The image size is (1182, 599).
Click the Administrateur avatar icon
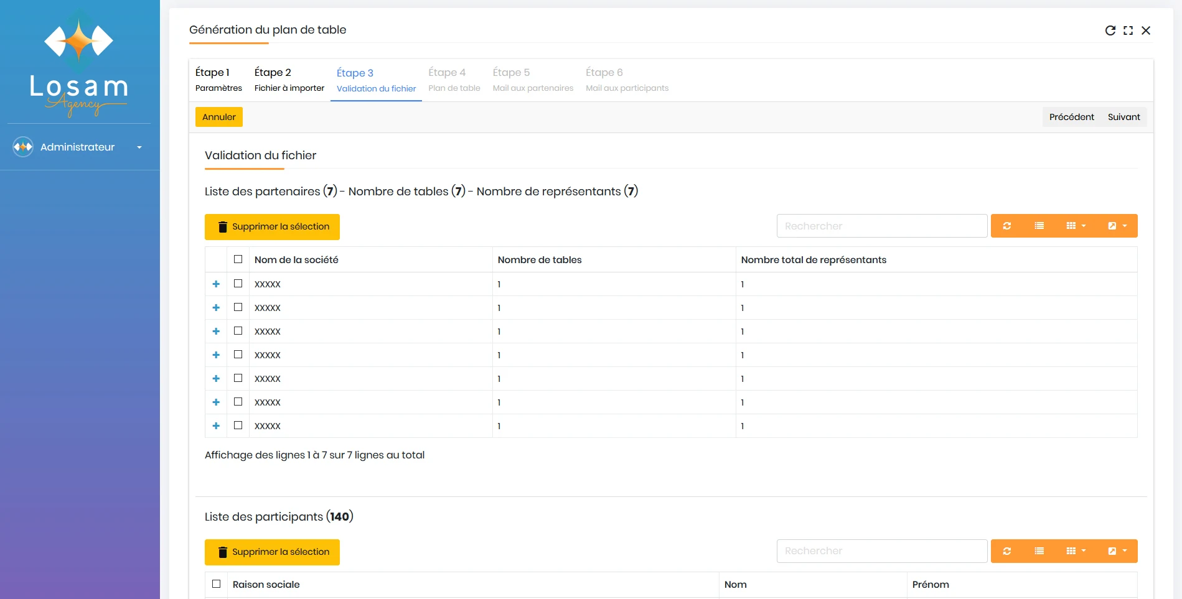point(23,147)
